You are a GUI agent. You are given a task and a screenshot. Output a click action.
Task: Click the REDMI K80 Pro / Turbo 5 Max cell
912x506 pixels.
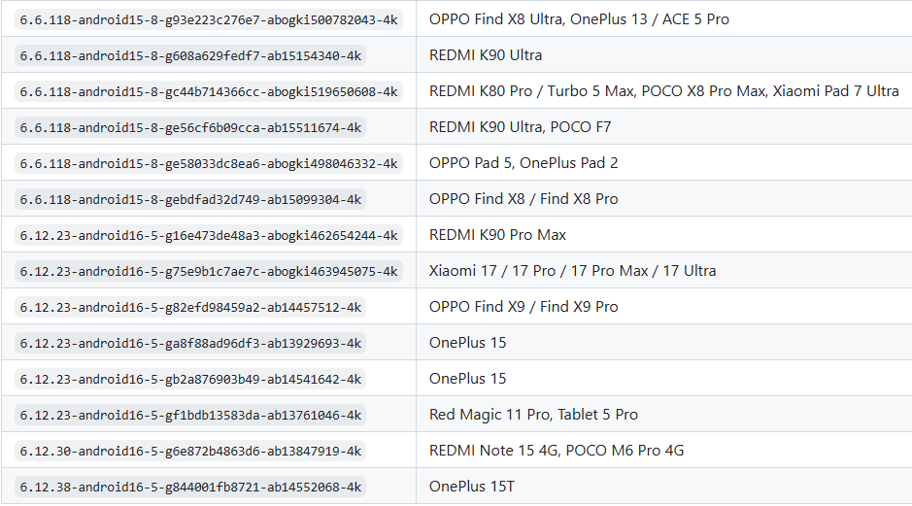point(663,91)
